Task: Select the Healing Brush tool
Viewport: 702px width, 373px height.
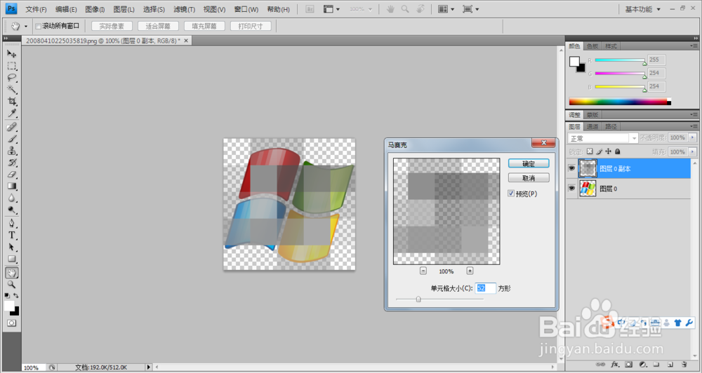Action: [x=12, y=127]
